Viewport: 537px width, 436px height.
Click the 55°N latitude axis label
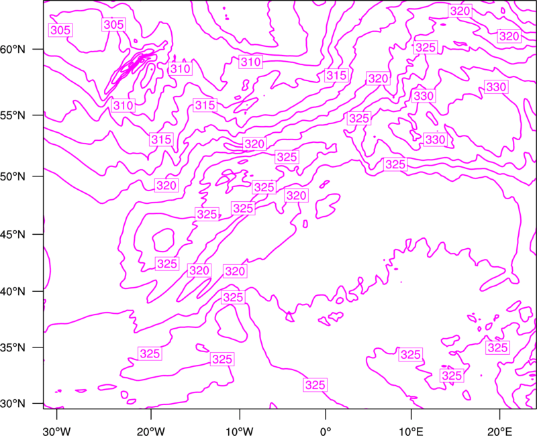pos(13,115)
